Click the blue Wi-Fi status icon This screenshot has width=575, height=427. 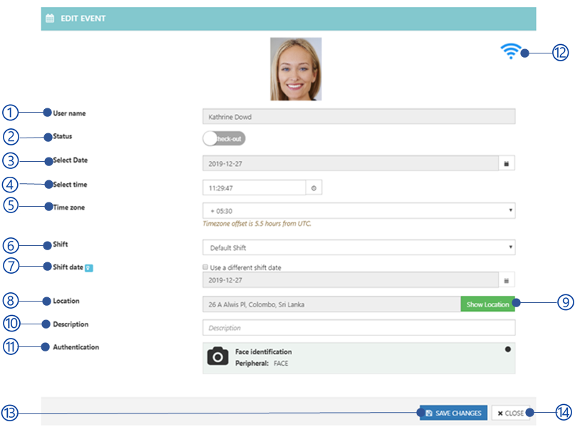pos(510,51)
